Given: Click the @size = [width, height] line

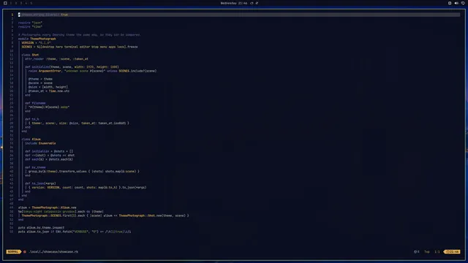Looking at the screenshot, I should point(48,87).
